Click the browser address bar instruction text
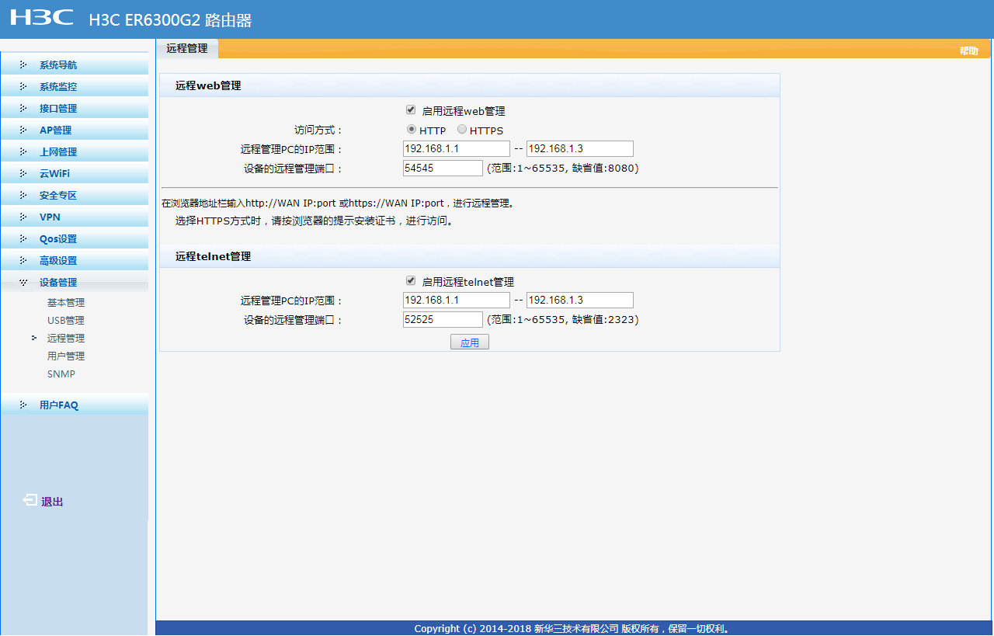994x636 pixels. [338, 203]
